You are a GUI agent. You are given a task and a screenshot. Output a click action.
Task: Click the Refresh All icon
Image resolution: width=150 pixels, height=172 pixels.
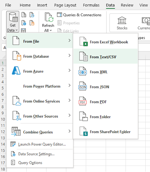[x=49, y=17]
